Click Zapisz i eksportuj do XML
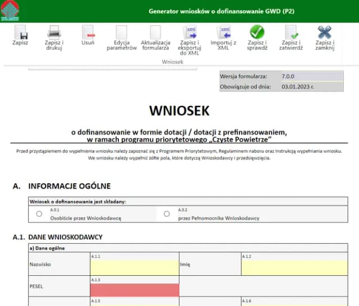 pos(190,33)
